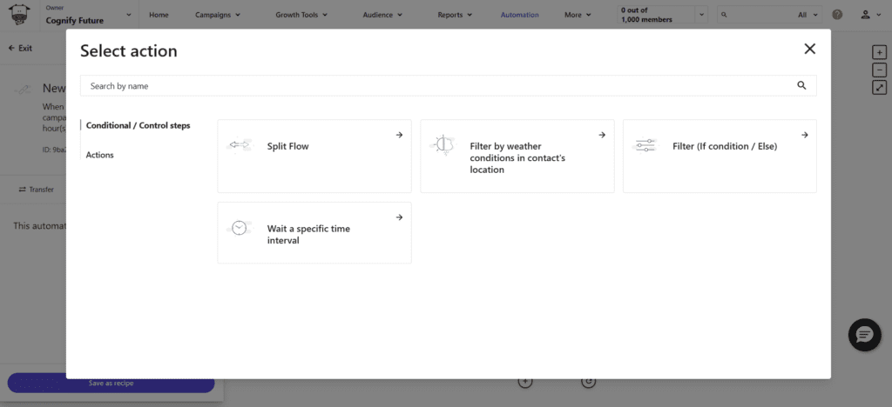
Task: Click Exit to leave the editor
Action: (x=20, y=48)
